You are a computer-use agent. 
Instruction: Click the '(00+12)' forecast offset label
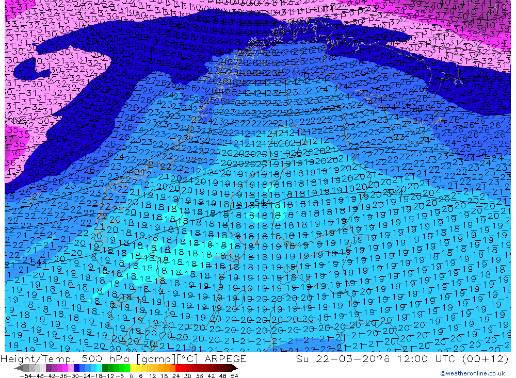click(x=485, y=358)
